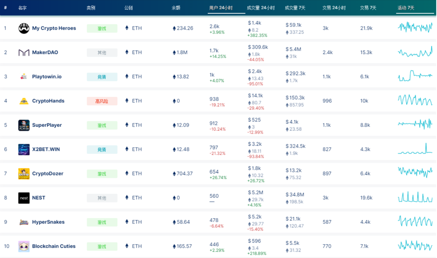Screen dimensions: 437x258
Task: Click the CryptoHands pyramid logo
Action: pyautogui.click(x=24, y=101)
